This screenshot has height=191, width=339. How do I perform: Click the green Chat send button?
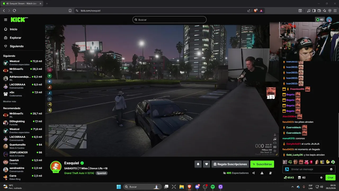[331, 177]
